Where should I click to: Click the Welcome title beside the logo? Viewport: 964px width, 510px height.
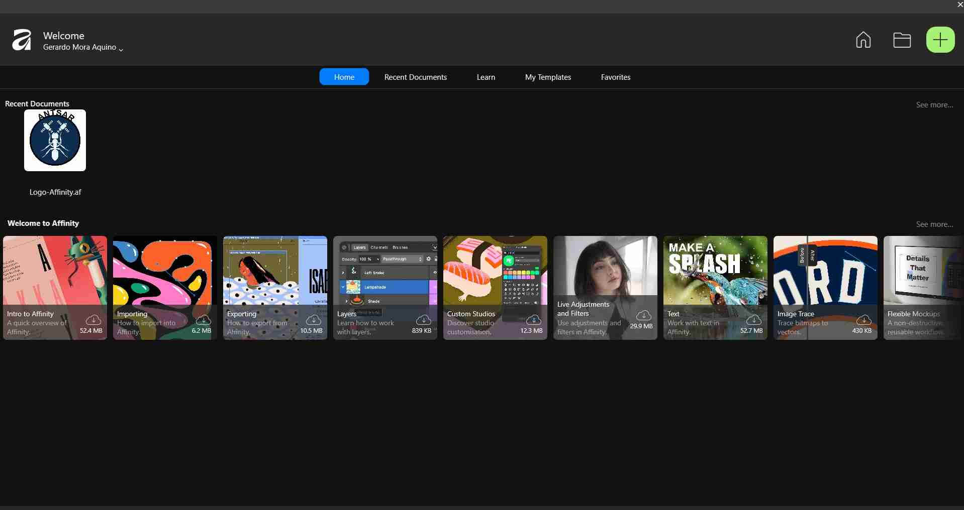tap(64, 36)
